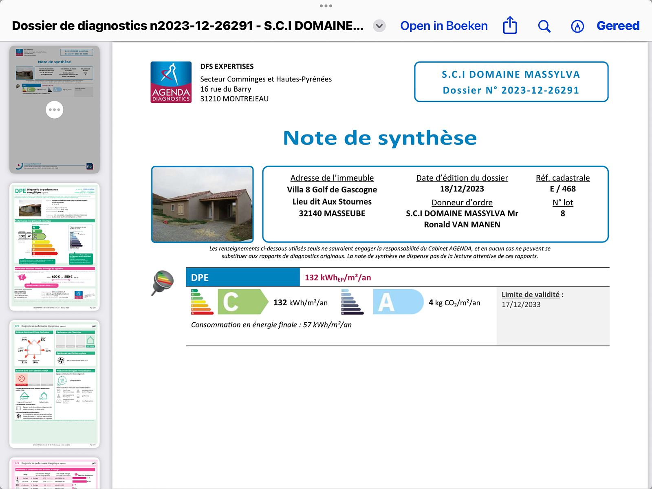Click the blue climate class A label
Image resolution: width=652 pixels, height=489 pixels.
[x=398, y=302]
